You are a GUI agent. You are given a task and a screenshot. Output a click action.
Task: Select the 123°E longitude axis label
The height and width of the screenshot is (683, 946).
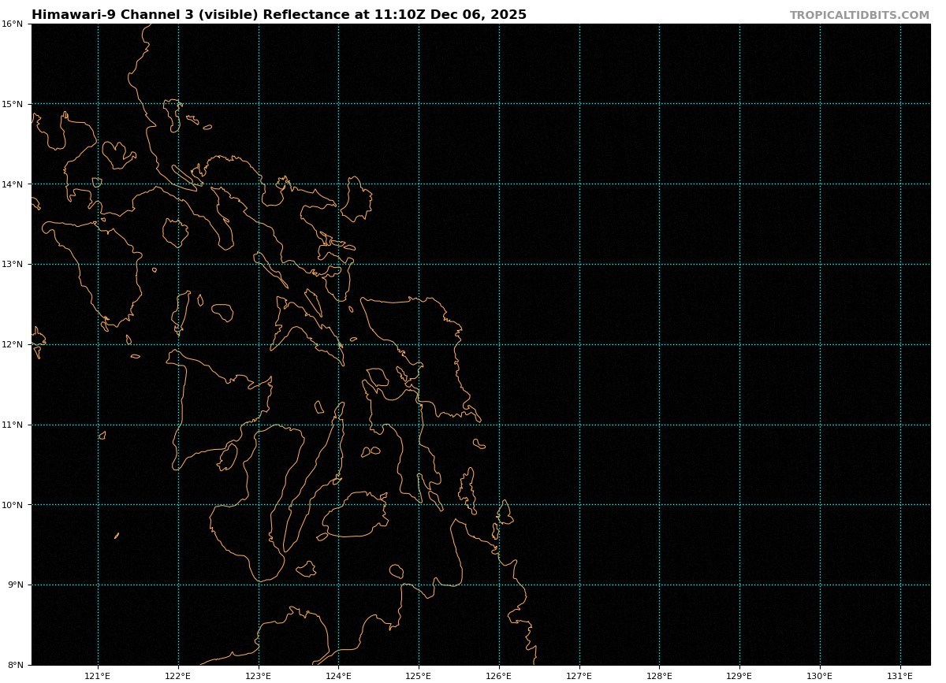[259, 676]
